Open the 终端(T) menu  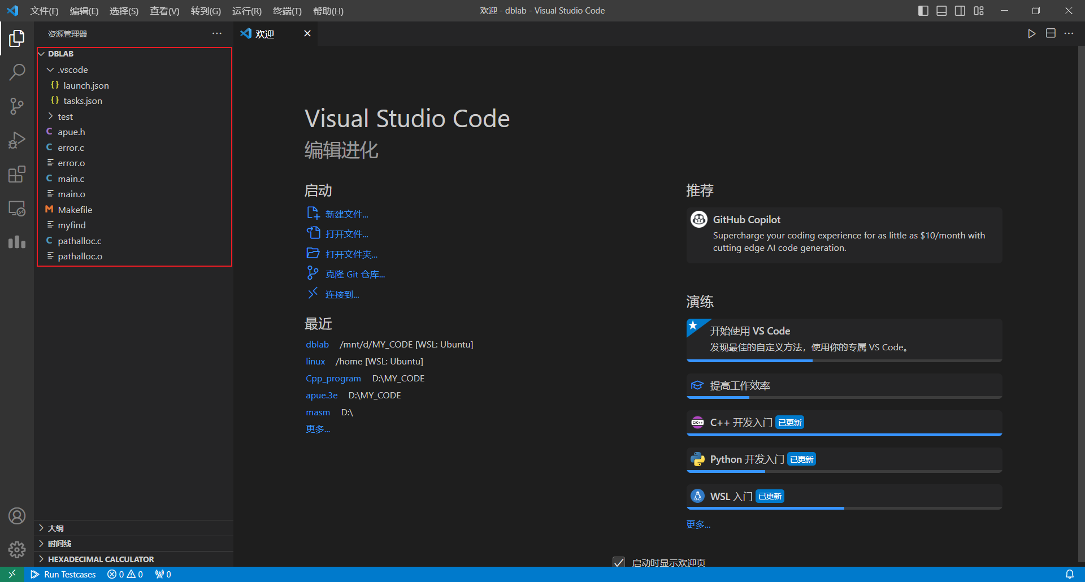click(287, 11)
